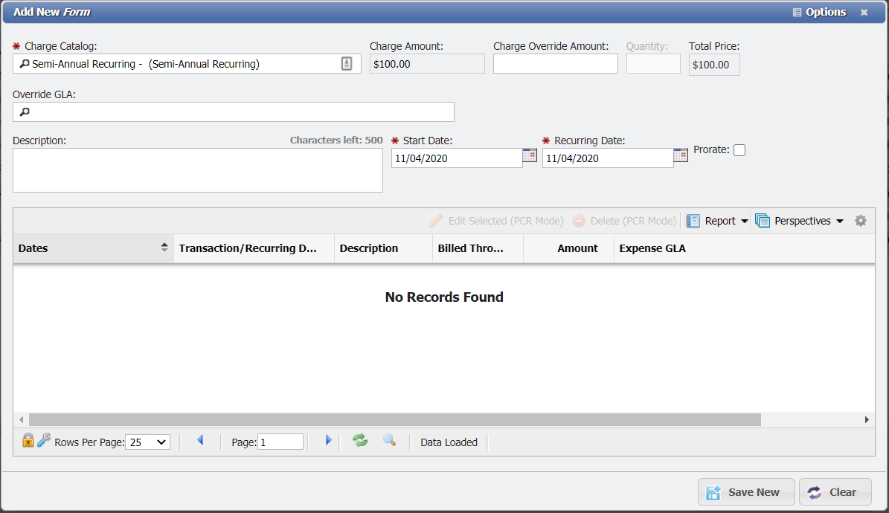Toggle the Prorate checkbox
The height and width of the screenshot is (513, 889).
click(x=739, y=150)
